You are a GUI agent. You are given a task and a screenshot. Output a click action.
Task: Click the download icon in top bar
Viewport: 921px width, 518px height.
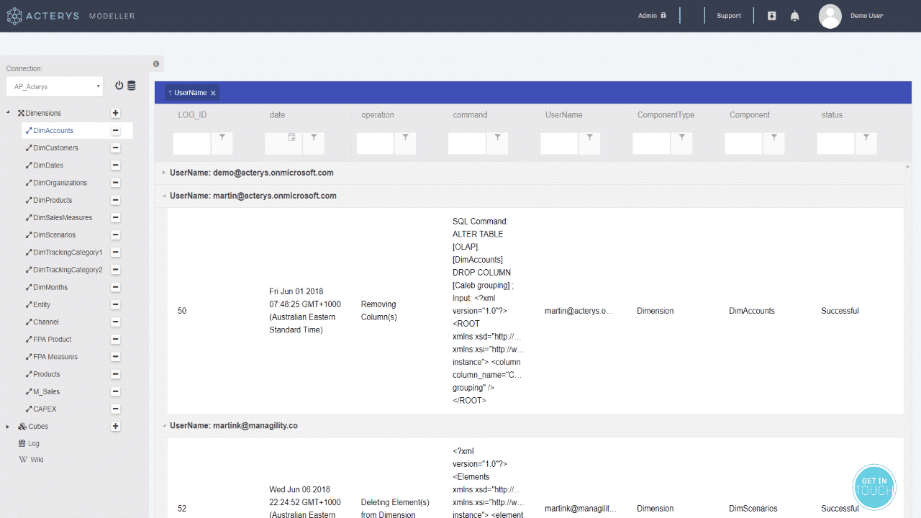pyautogui.click(x=771, y=16)
